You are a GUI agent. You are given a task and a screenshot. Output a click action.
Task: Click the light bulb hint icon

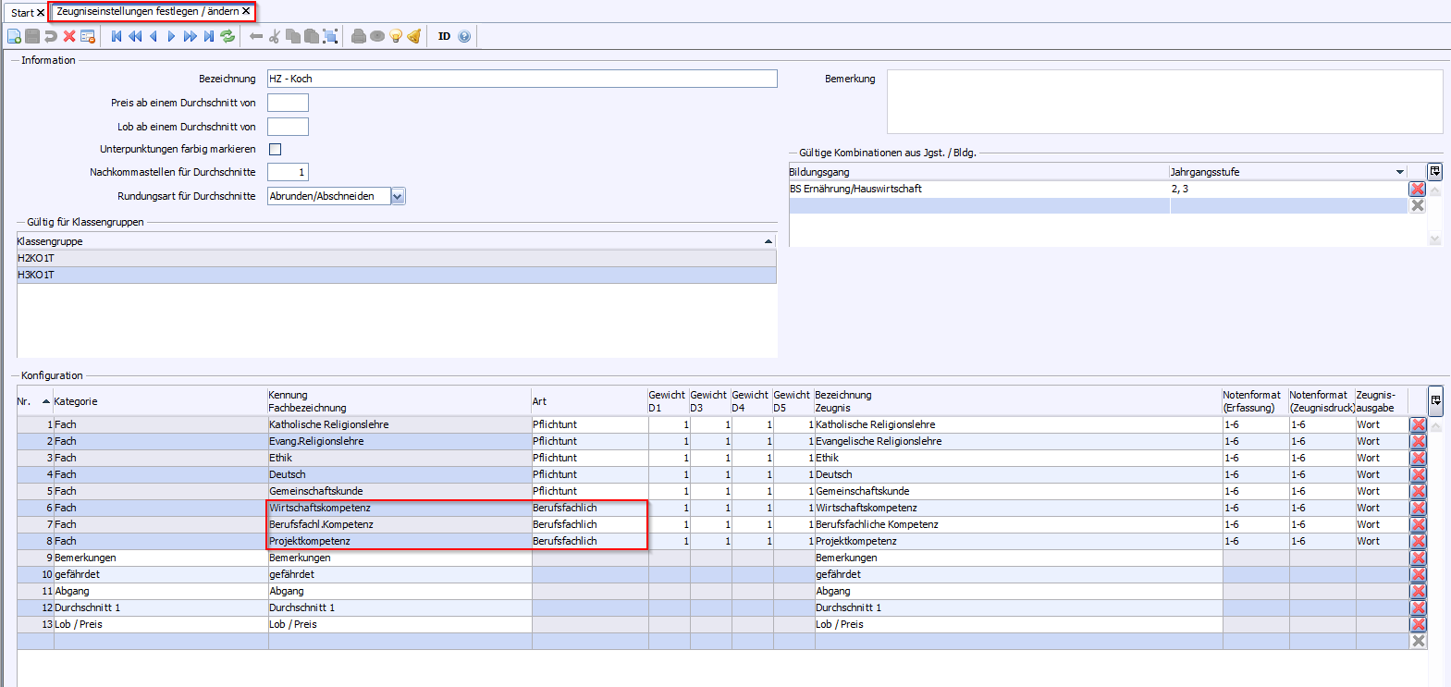[396, 36]
